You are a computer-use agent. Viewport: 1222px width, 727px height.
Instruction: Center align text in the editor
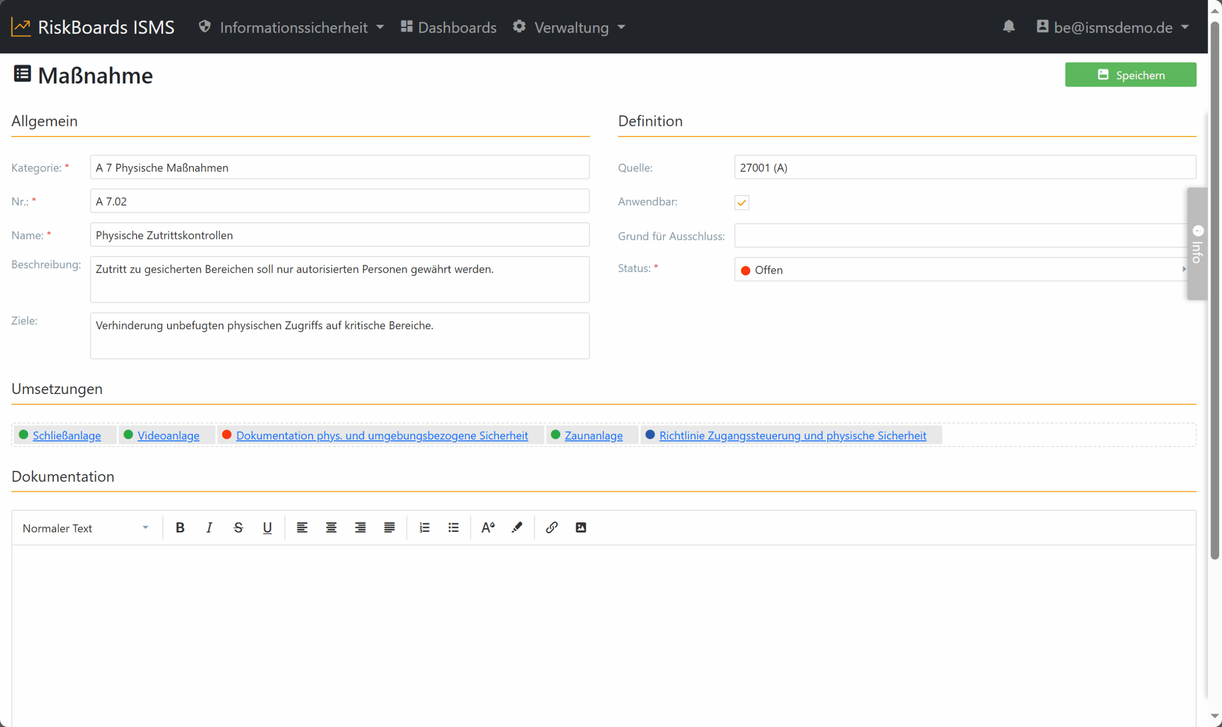(x=331, y=528)
